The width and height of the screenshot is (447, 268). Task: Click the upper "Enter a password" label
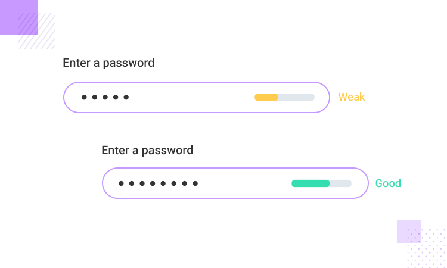point(108,63)
